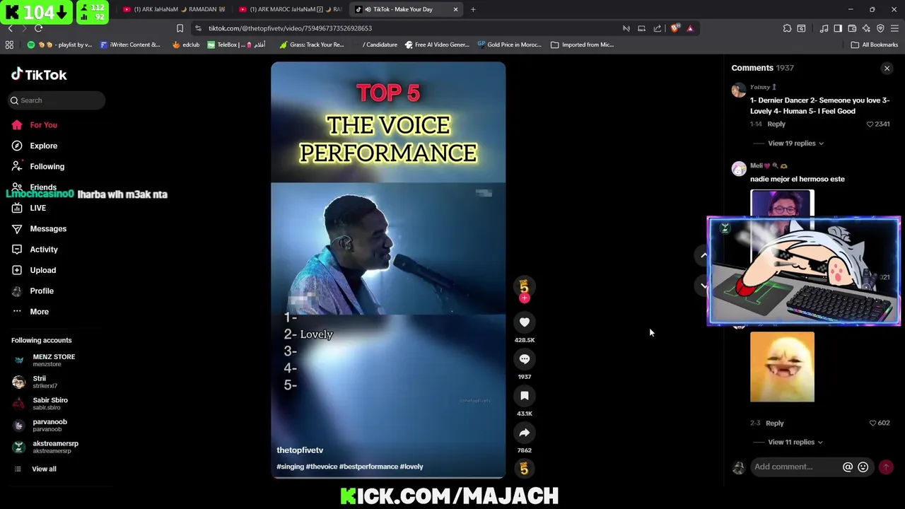Screen dimensions: 905x509
Task: Reload the page
Action: (x=38, y=28)
